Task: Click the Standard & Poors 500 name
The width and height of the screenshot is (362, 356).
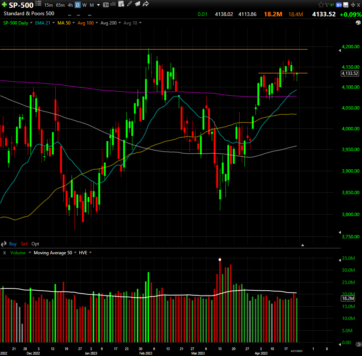Action: 29,13
